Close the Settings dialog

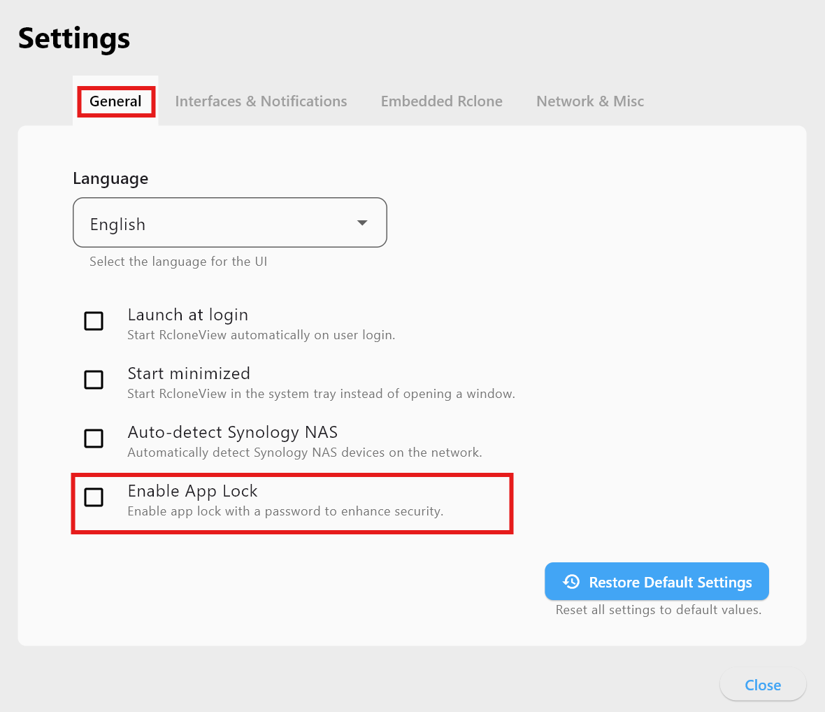click(763, 685)
